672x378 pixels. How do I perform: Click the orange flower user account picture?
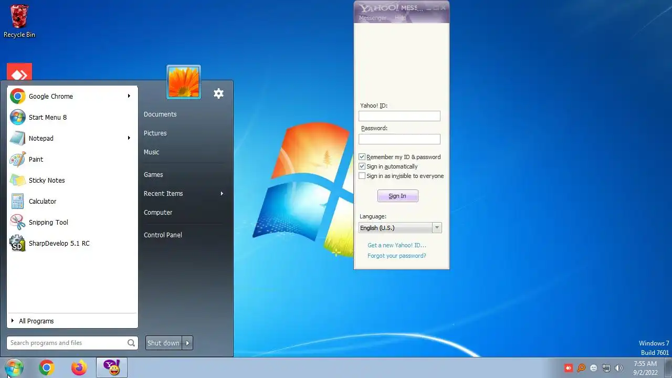[x=184, y=82]
